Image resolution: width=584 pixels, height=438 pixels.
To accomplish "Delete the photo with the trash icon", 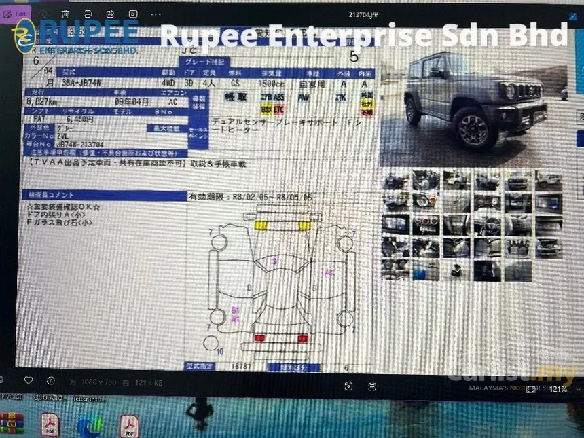I will 65,14.
